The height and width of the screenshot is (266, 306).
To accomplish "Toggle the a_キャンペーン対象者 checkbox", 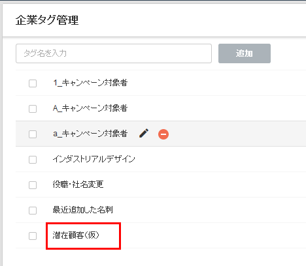I will pyautogui.click(x=33, y=134).
